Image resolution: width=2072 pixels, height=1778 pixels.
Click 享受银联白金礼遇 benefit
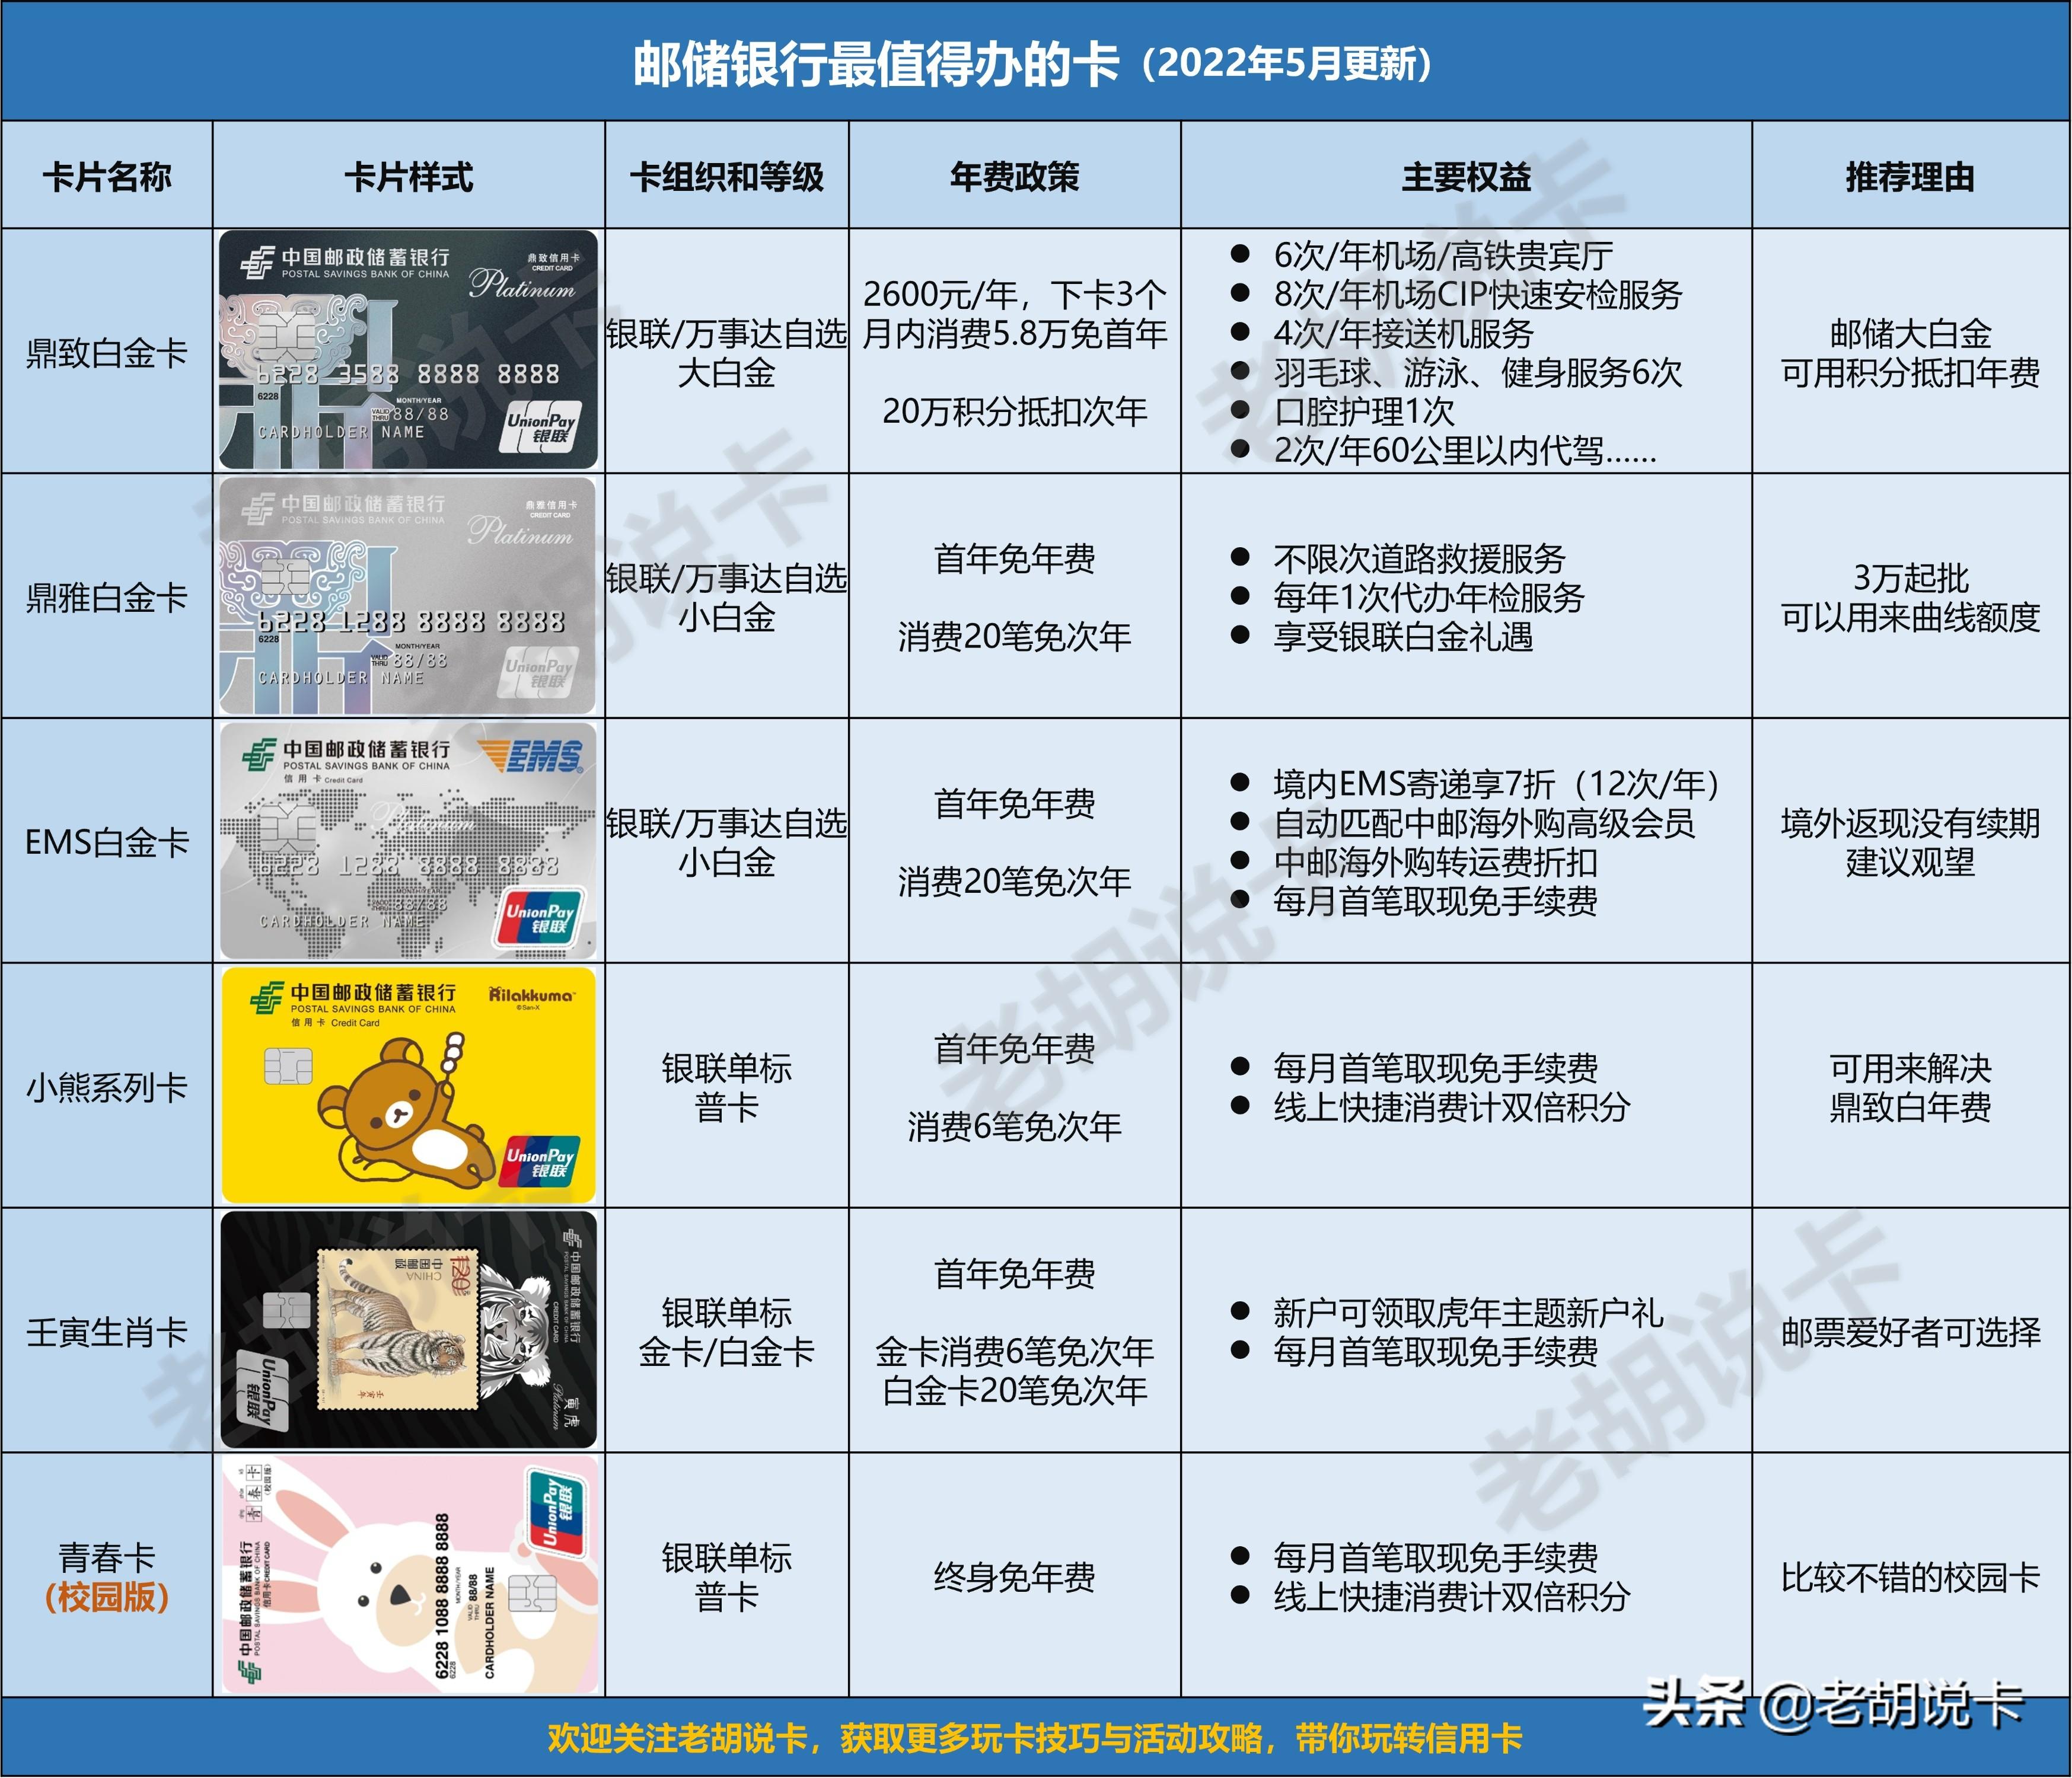click(x=1403, y=636)
